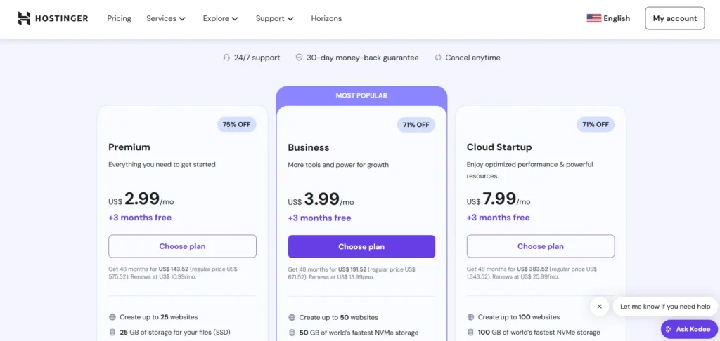Click the Hostinger logo icon
Viewport: 720px width, 341px height.
tap(24, 18)
